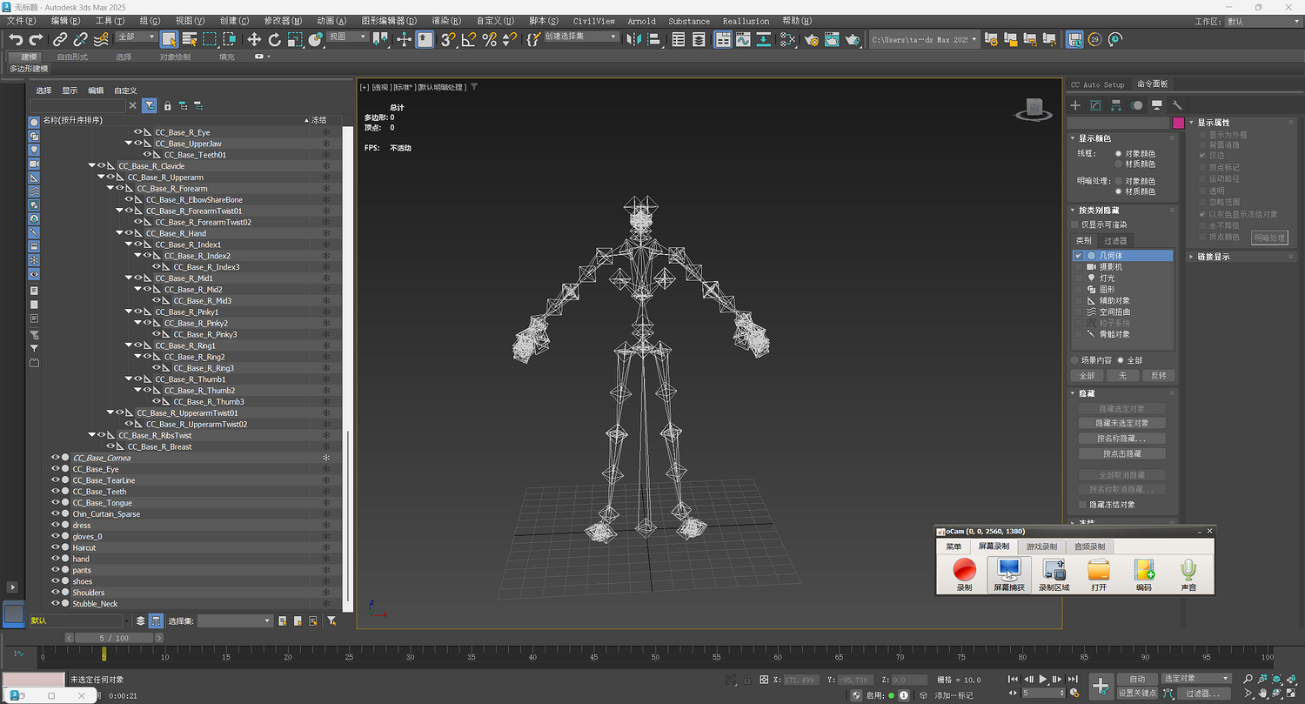Open the 渲染(R) menu
The width and height of the screenshot is (1305, 704).
(447, 21)
